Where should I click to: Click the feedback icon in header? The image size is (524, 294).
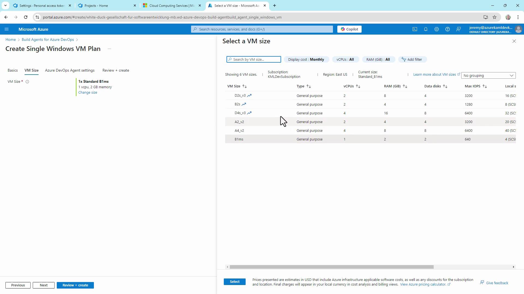pos(458,29)
